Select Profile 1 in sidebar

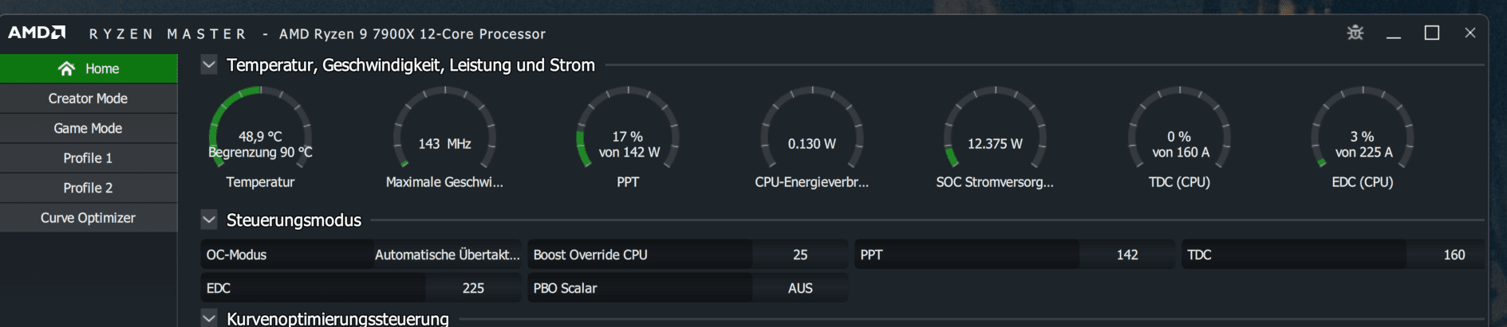click(88, 158)
